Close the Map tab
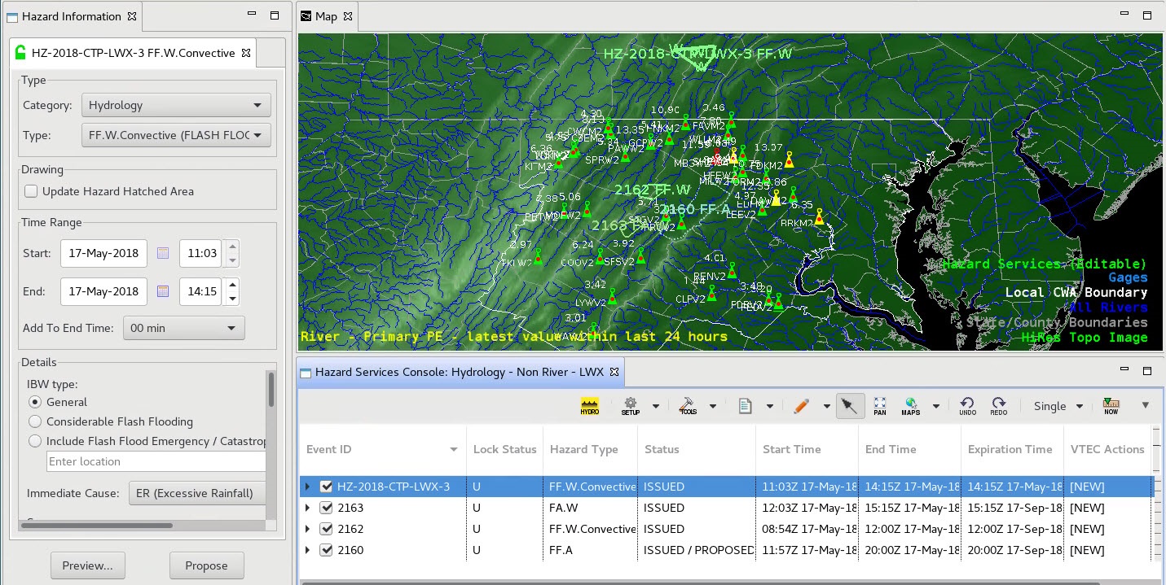1166x585 pixels. point(348,16)
